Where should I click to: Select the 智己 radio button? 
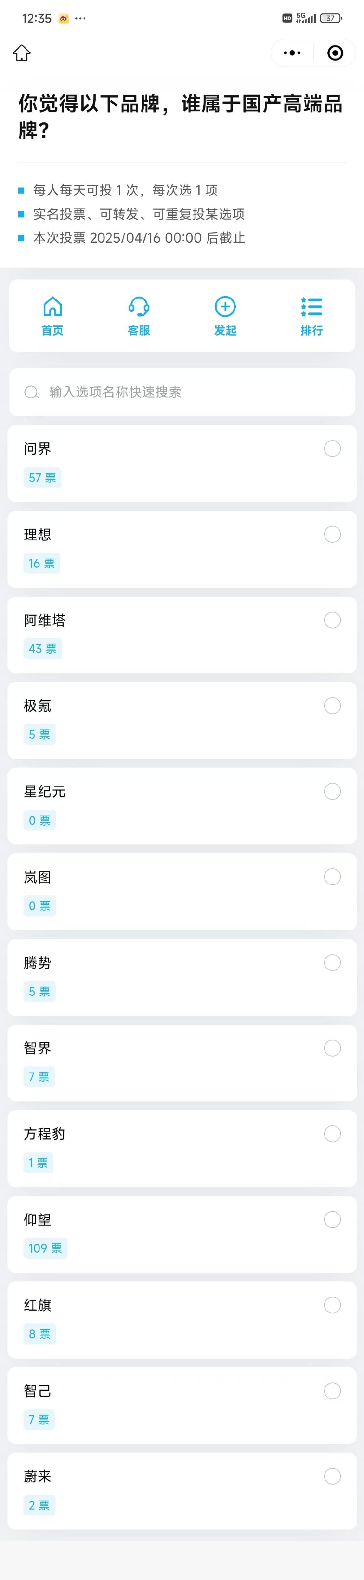[x=332, y=1391]
